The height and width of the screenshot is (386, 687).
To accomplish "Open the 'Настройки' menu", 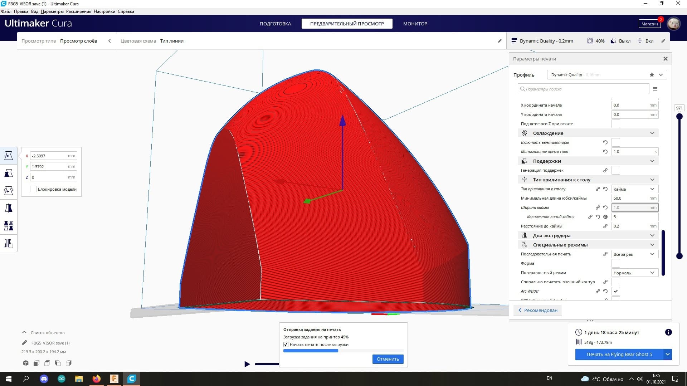I will pos(104,11).
